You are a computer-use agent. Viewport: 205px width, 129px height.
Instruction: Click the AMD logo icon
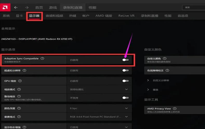coord(5,7)
